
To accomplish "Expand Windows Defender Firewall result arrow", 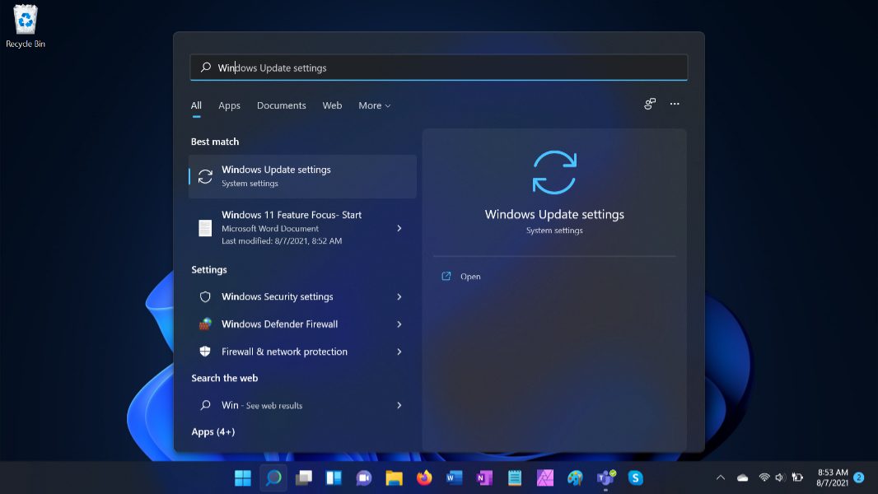I will pyautogui.click(x=399, y=324).
